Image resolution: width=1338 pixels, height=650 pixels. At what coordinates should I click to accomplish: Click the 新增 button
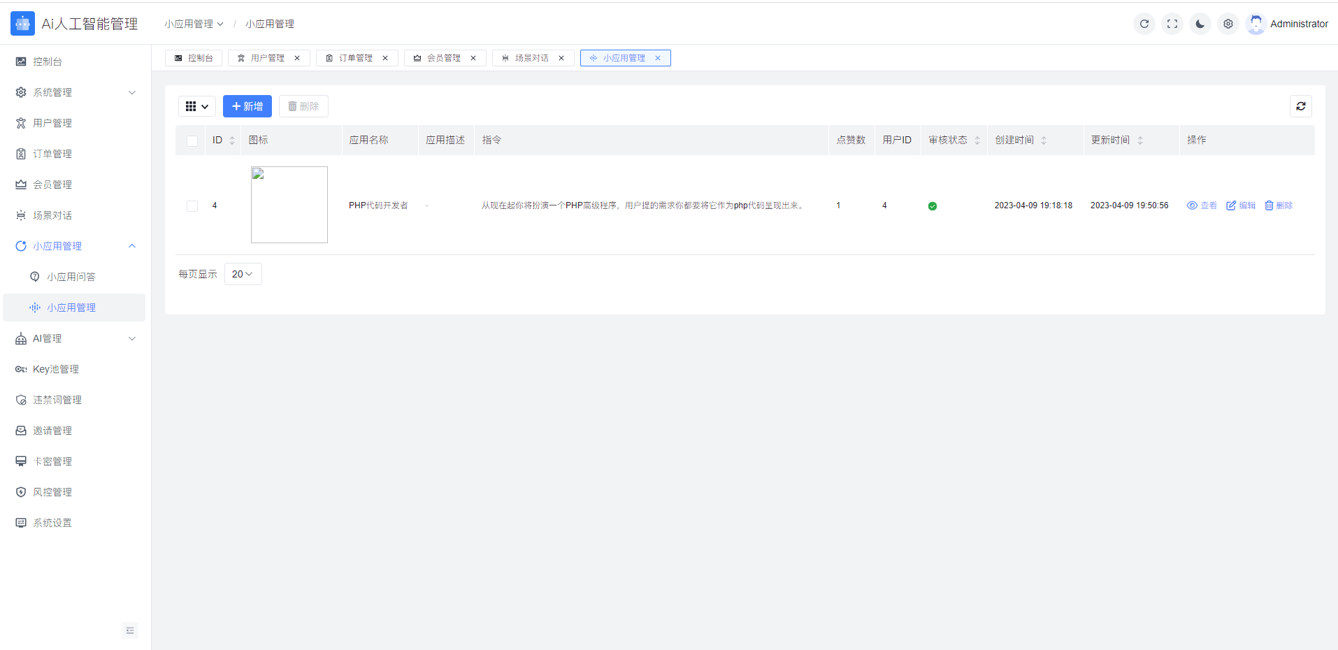coord(247,106)
